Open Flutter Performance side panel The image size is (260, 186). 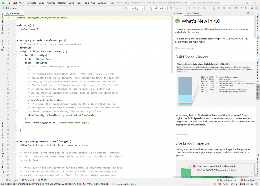(258, 71)
